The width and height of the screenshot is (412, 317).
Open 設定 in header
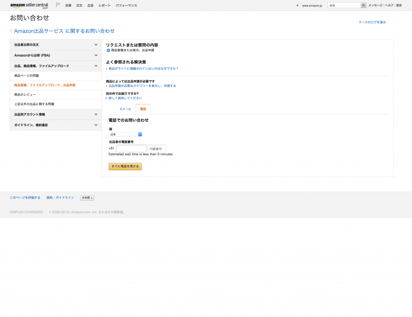399,6
